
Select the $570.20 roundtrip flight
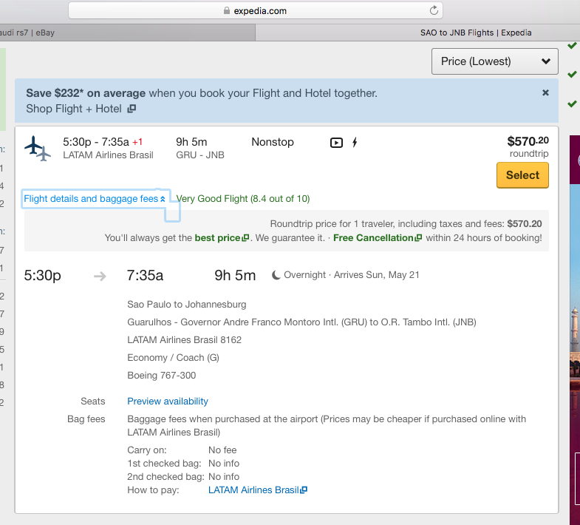click(x=522, y=175)
